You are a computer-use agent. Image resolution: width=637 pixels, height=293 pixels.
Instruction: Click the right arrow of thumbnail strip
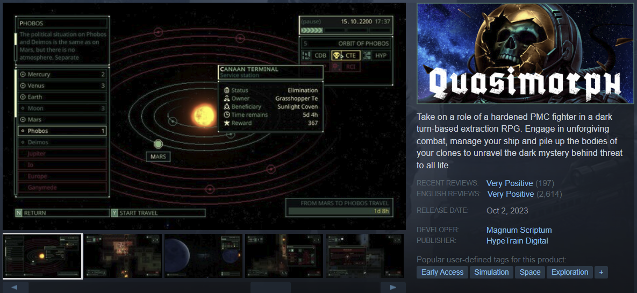393,287
